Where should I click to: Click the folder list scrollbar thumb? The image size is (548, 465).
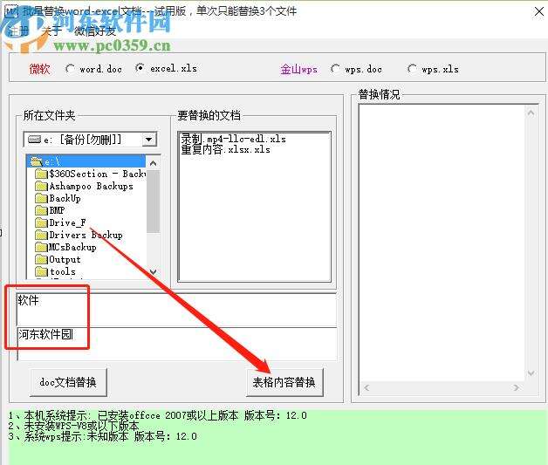pos(153,202)
